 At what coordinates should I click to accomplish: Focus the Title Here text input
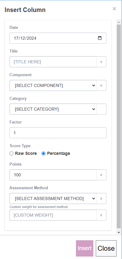53,62
